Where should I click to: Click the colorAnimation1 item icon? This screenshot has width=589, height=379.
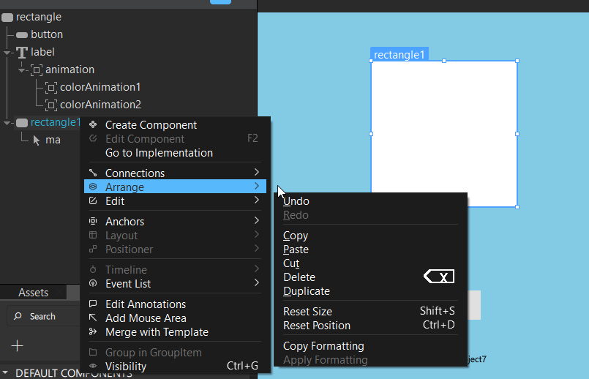51,87
